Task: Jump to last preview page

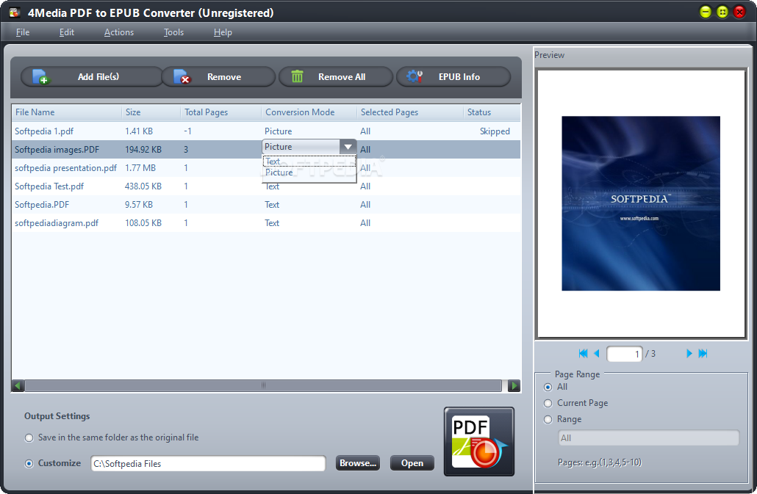Action: (x=703, y=353)
